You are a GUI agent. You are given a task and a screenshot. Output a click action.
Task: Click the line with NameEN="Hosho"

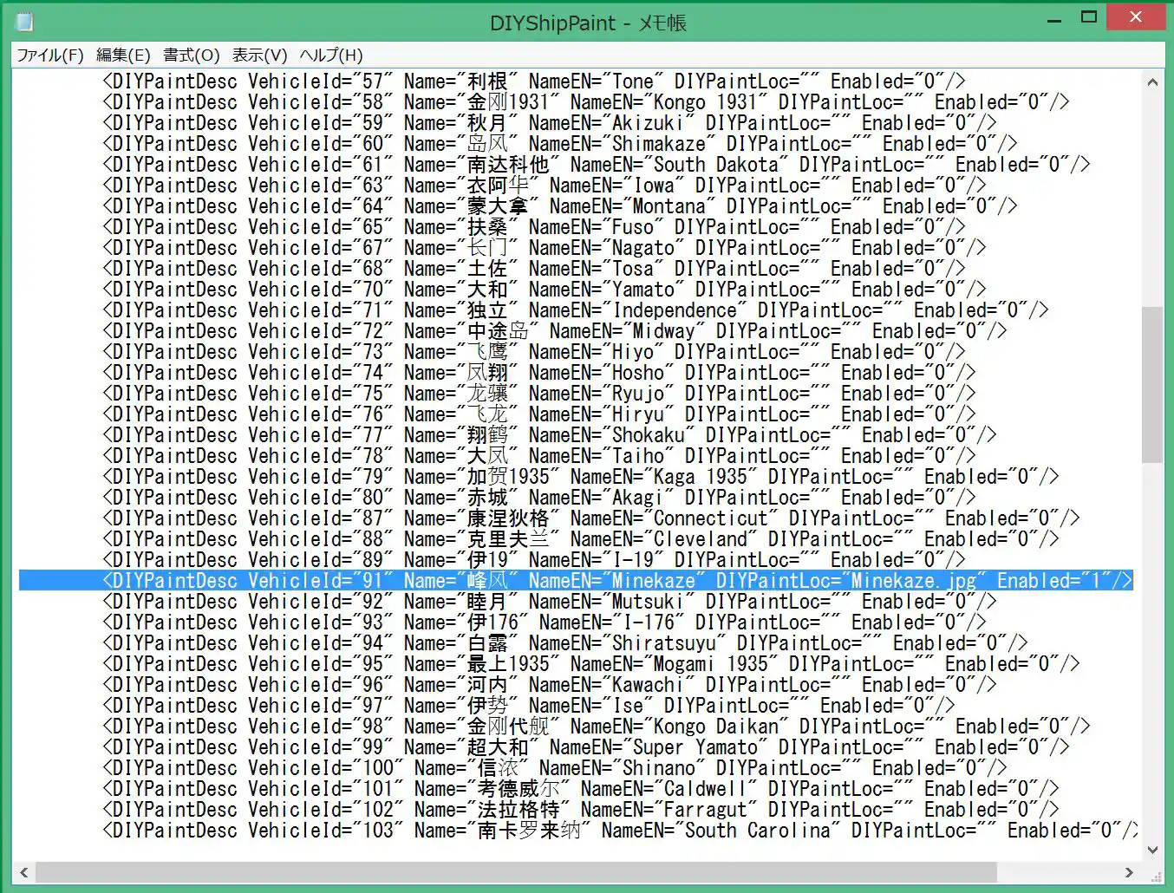(538, 373)
